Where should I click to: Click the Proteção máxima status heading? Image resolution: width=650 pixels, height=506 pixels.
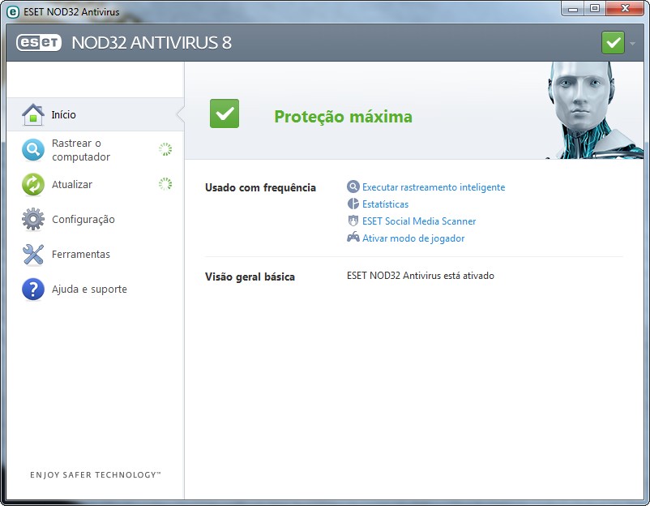pyautogui.click(x=344, y=117)
